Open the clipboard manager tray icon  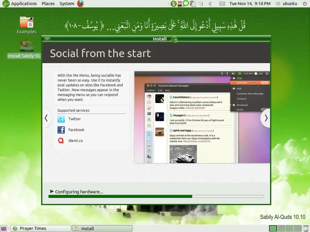coord(193,4)
